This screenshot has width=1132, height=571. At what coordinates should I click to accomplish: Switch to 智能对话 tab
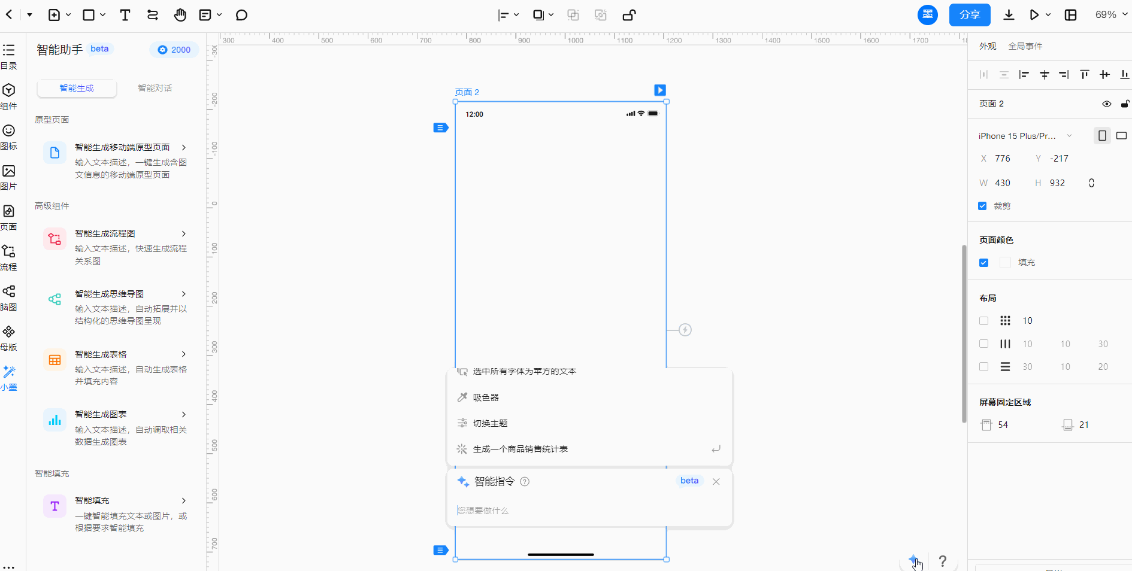[155, 88]
